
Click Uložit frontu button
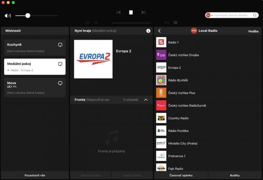point(132,175)
